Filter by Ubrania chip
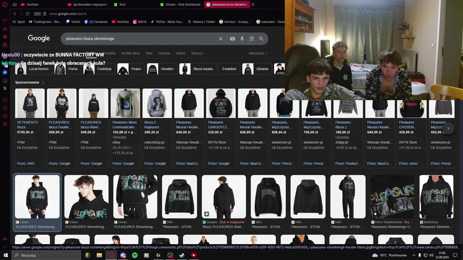This screenshot has width=463, height=260. (x=256, y=69)
